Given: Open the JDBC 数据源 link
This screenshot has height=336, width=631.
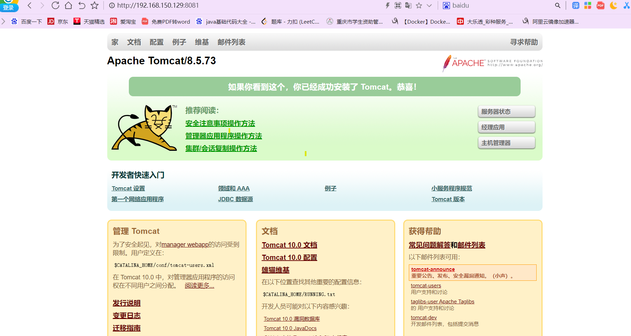Looking at the screenshot, I should pos(235,199).
